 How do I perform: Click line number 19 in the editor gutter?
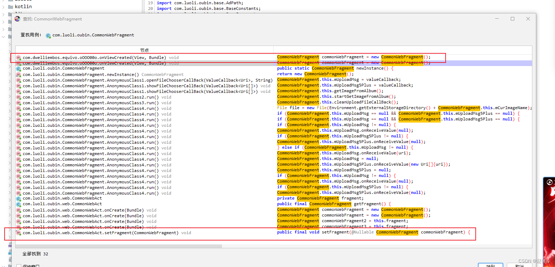pyautogui.click(x=150, y=3)
